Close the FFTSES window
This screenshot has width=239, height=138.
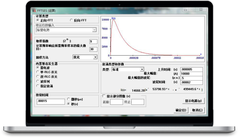click(201, 10)
